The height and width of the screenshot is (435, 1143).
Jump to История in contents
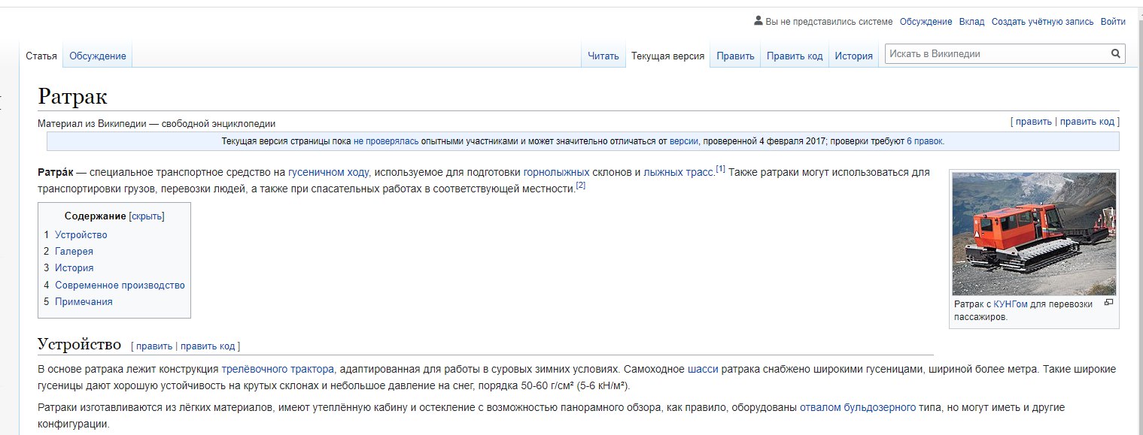pos(74,268)
